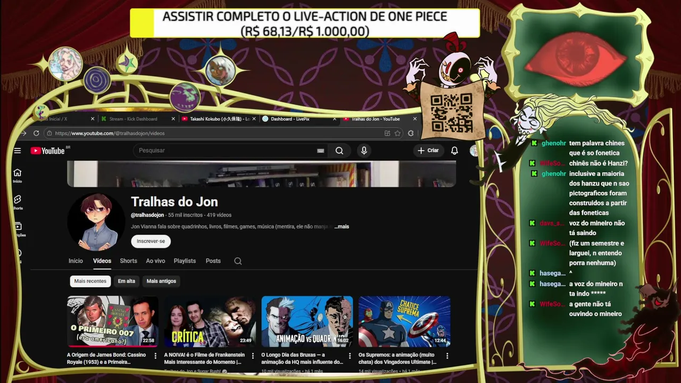Click the Tralhas do Jon channel avatar

coord(96,222)
